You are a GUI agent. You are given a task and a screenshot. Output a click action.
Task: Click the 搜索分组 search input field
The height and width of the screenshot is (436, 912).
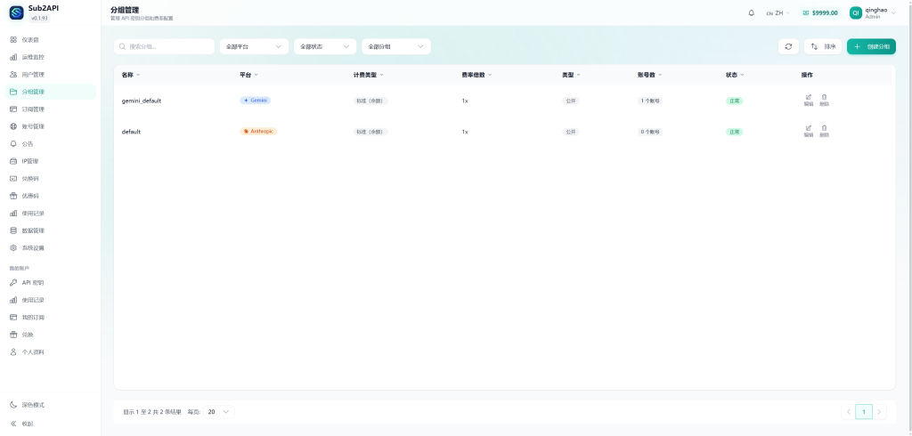(x=165, y=46)
